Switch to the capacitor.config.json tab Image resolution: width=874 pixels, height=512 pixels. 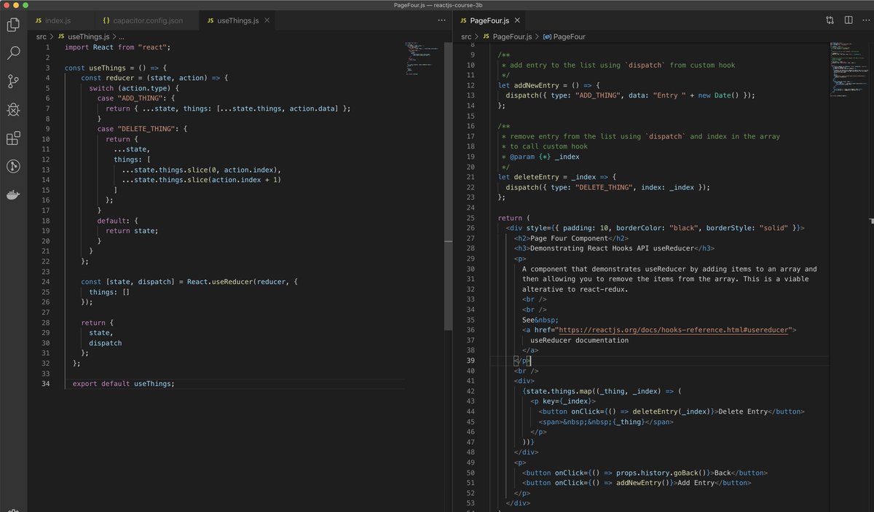point(146,20)
